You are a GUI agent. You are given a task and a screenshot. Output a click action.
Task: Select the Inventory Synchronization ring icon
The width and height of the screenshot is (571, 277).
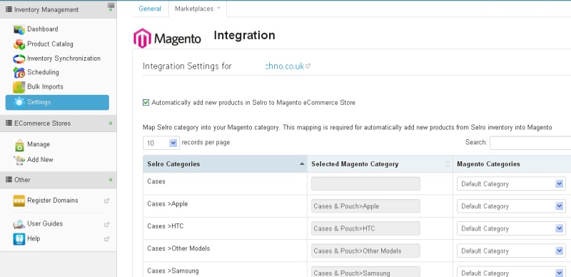coord(19,59)
